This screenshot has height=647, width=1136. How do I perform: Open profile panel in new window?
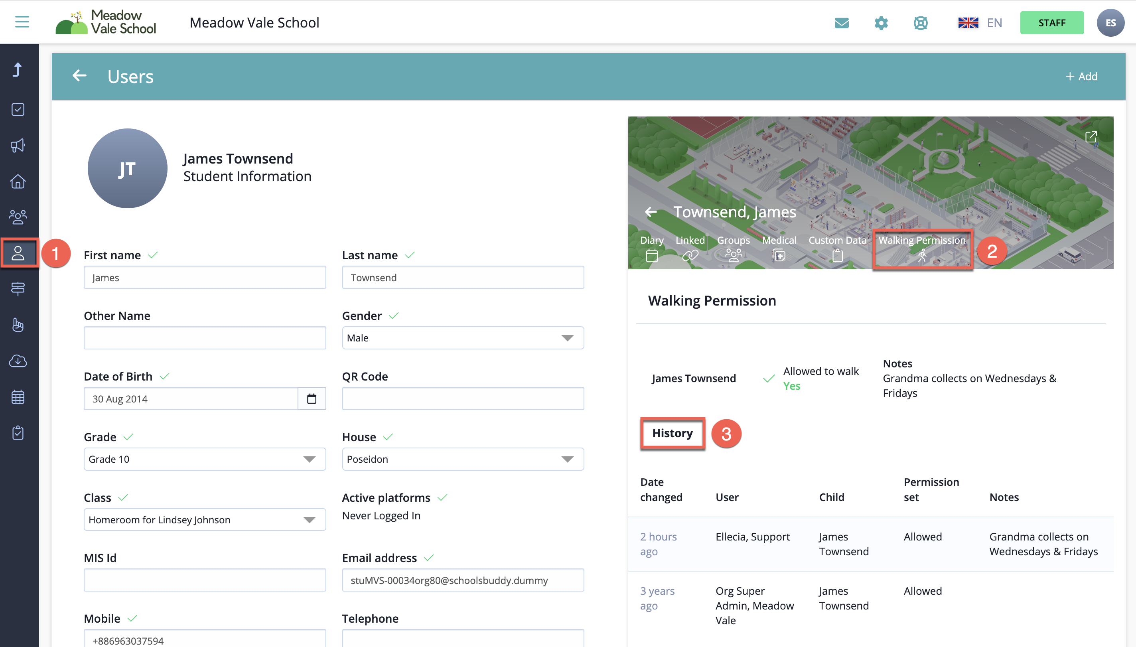[x=1091, y=136]
